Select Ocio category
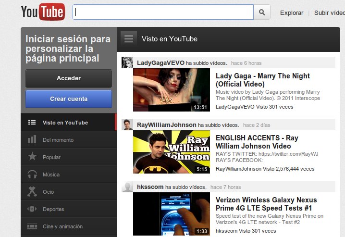 point(69,192)
